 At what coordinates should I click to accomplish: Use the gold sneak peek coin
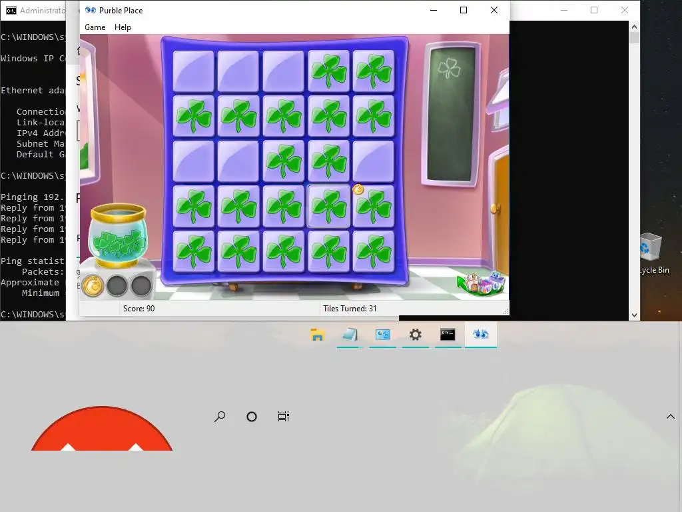click(93, 286)
